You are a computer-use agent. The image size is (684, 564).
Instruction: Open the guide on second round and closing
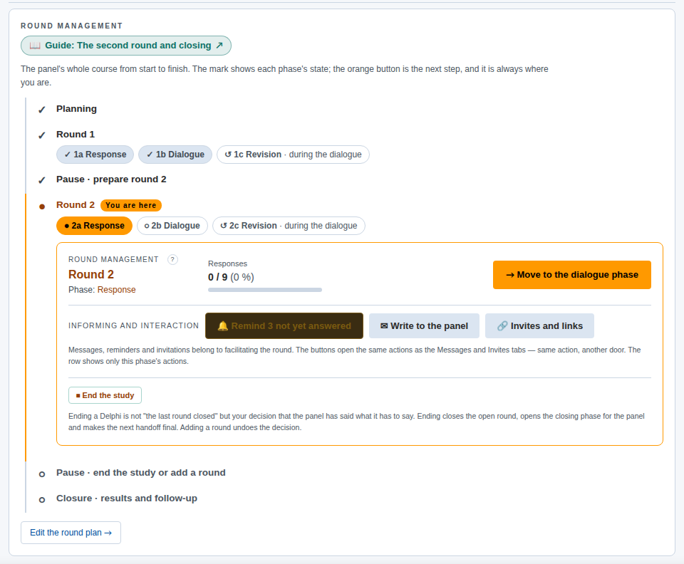click(x=126, y=46)
